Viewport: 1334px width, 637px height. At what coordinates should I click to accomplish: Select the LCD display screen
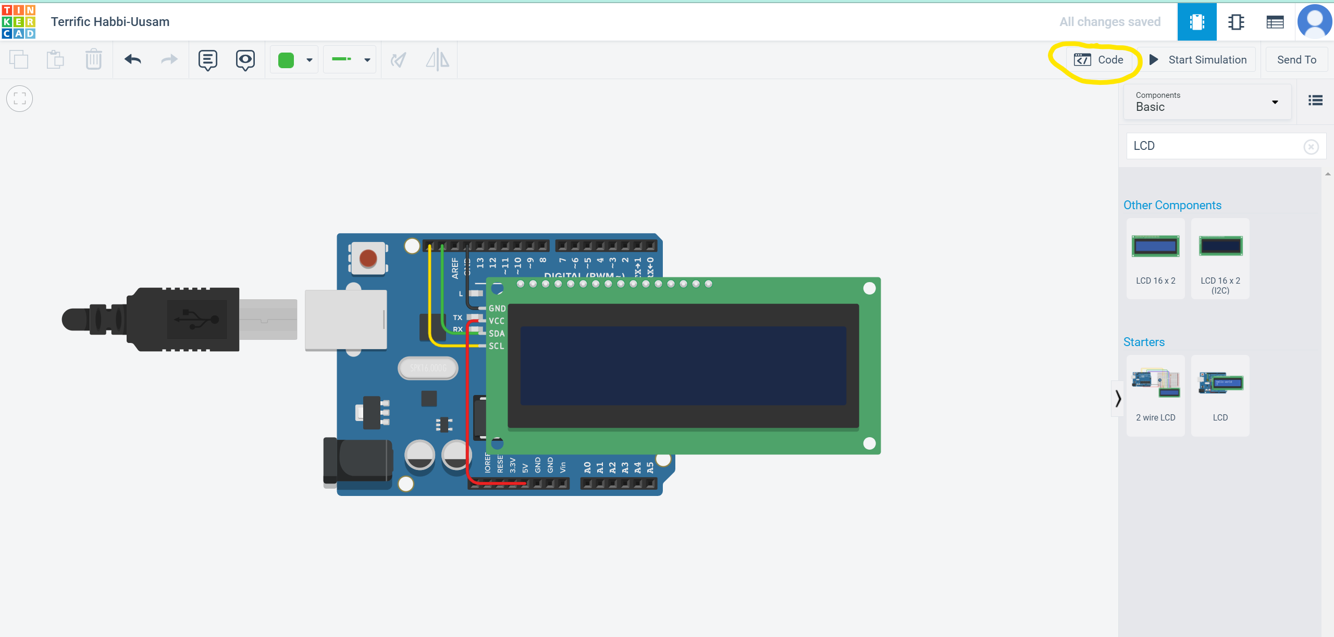(683, 366)
